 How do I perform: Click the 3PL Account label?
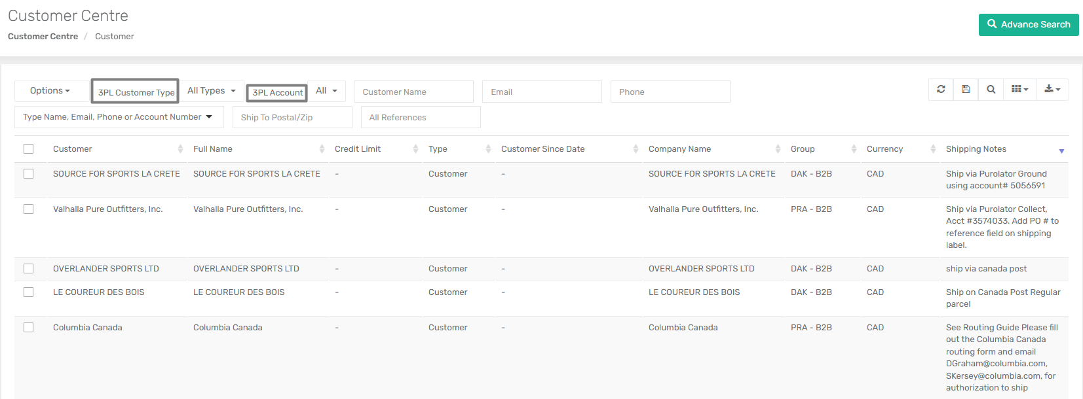coord(277,93)
